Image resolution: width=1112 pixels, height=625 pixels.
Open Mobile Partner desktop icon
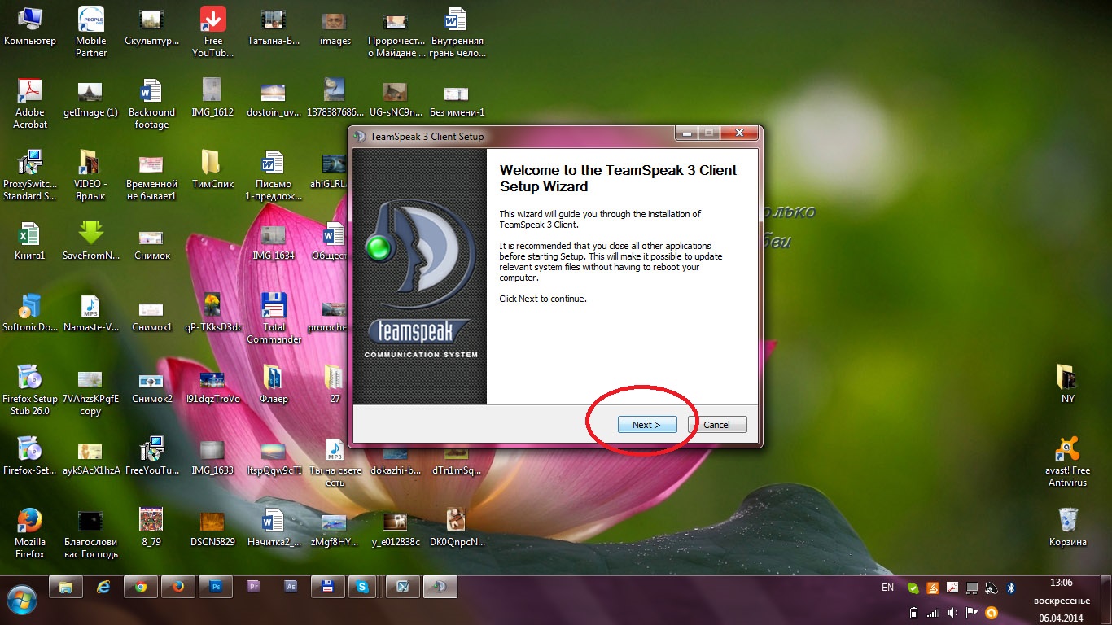coord(91,32)
